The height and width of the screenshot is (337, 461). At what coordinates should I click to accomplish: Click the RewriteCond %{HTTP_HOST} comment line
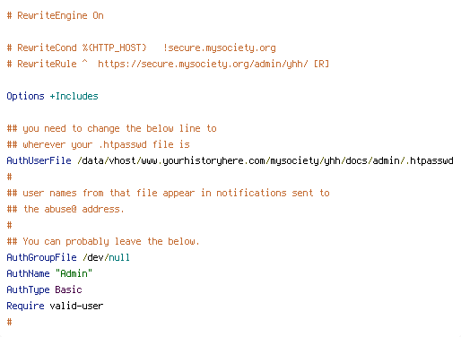[x=141, y=48]
